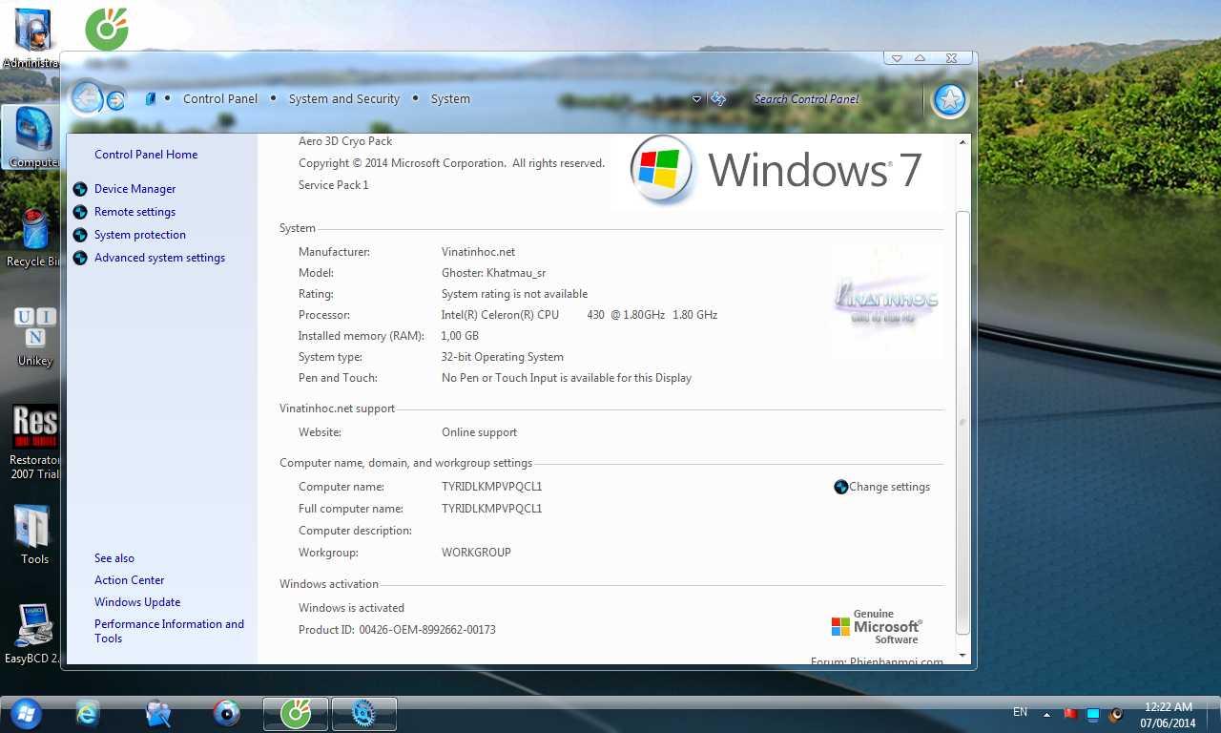The image size is (1221, 733).
Task: Open the Online support website link
Action: point(479,432)
